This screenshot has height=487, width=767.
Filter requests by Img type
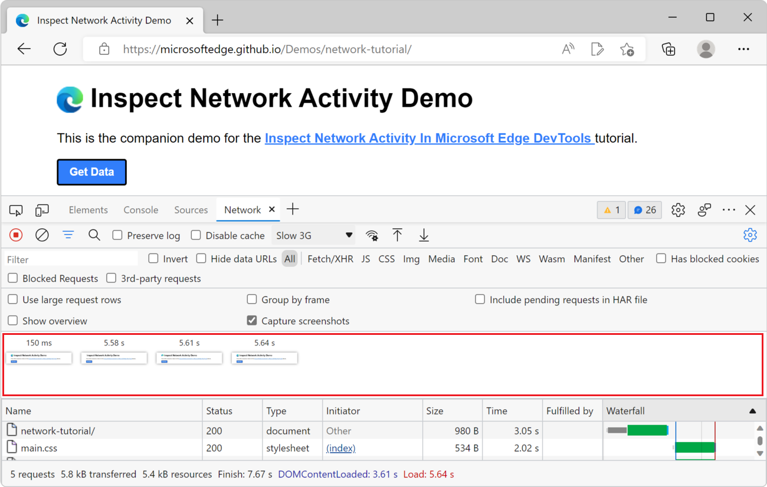pyautogui.click(x=411, y=259)
